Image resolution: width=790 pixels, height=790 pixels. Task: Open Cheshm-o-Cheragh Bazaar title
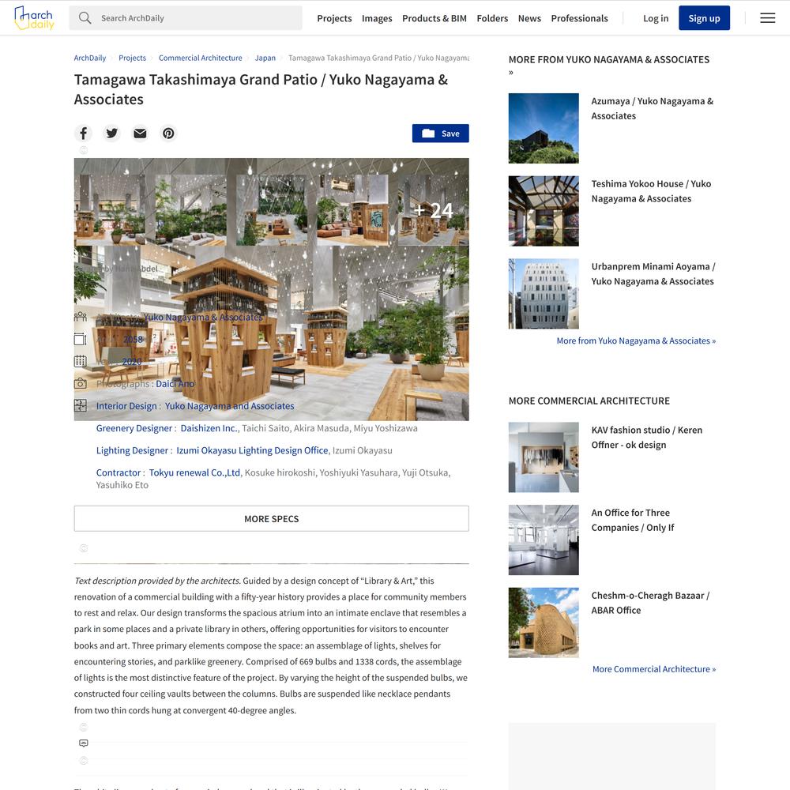(650, 603)
